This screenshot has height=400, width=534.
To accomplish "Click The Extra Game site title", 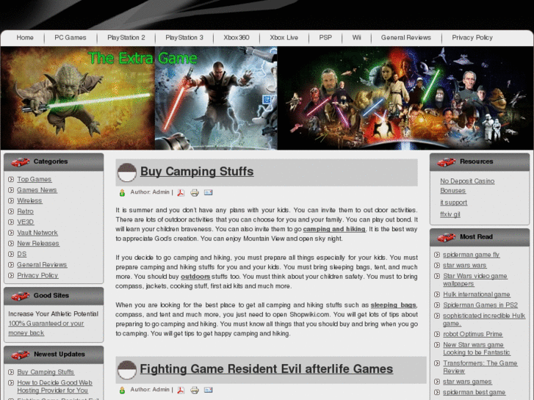I will pyautogui.click(x=142, y=58).
